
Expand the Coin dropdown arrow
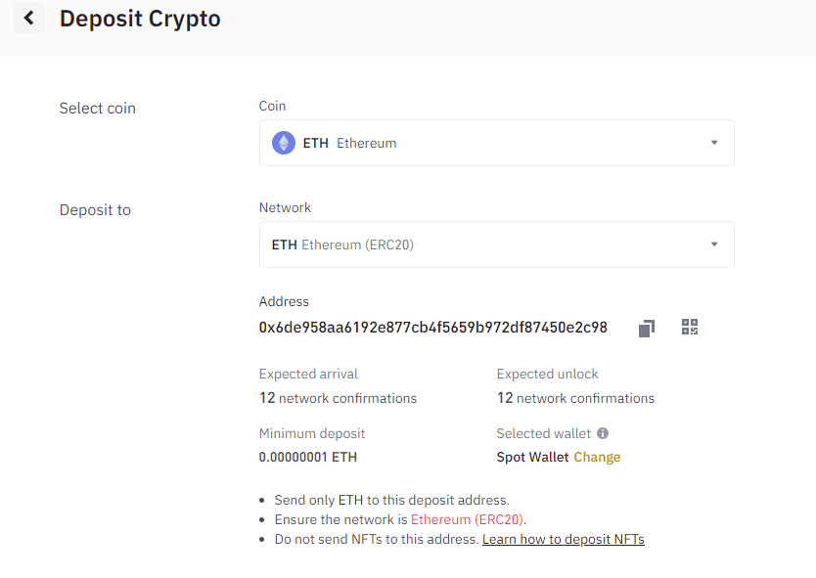714,143
